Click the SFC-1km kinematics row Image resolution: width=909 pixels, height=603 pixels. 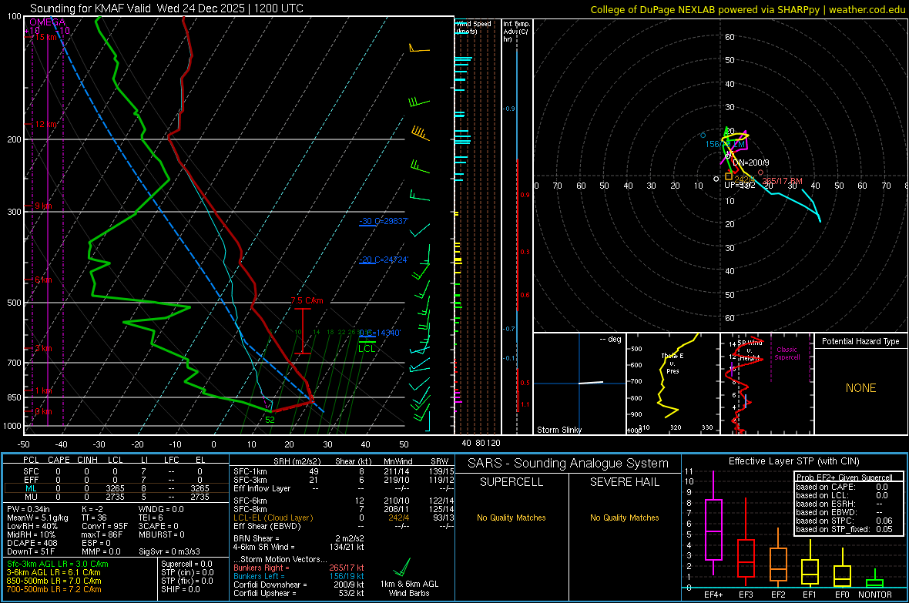tap(343, 471)
